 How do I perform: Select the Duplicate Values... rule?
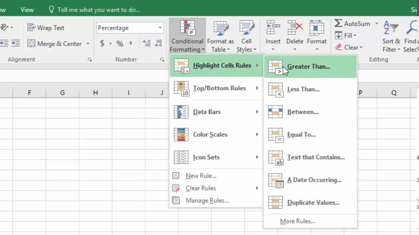click(x=310, y=203)
